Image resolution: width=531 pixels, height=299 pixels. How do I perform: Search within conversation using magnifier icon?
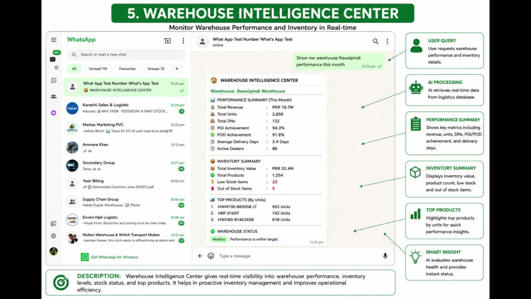pyautogui.click(x=375, y=41)
